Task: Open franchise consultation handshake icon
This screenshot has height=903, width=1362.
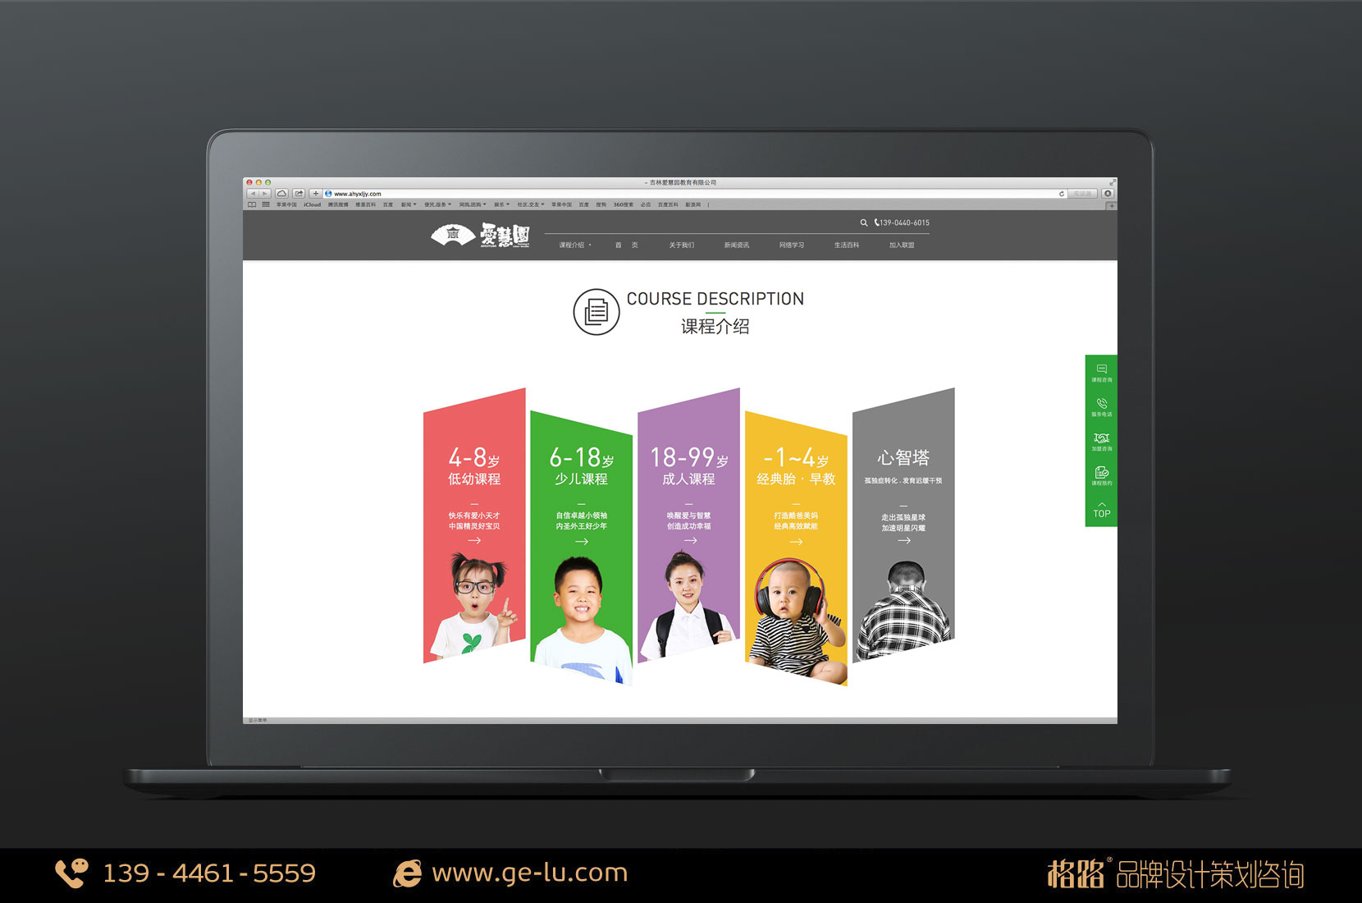Action: click(x=1101, y=438)
